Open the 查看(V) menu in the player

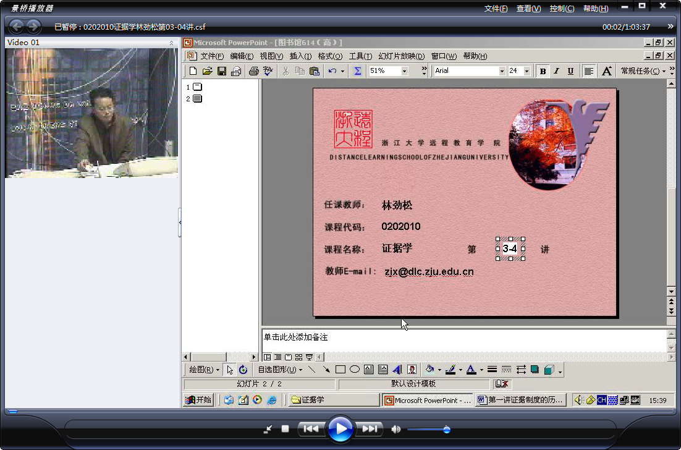click(528, 8)
